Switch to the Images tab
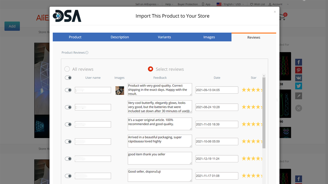 coord(209,37)
